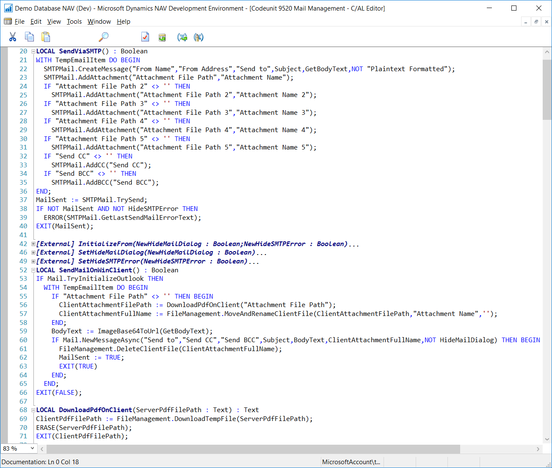This screenshot has width=552, height=468.
Task: Open Find with the magnifier icon
Action: 103,37
